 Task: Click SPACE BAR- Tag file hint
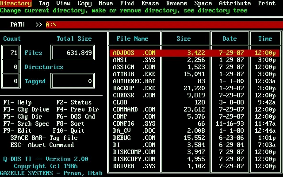(x=44, y=138)
